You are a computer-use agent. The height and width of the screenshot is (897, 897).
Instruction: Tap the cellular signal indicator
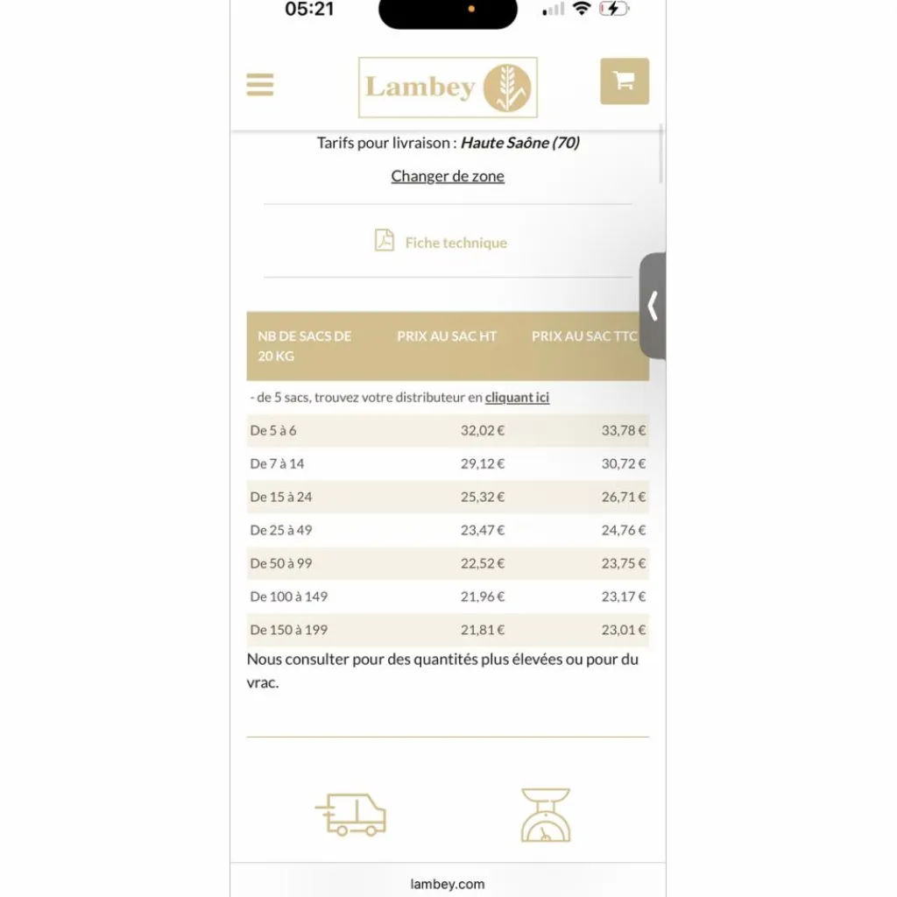554,9
